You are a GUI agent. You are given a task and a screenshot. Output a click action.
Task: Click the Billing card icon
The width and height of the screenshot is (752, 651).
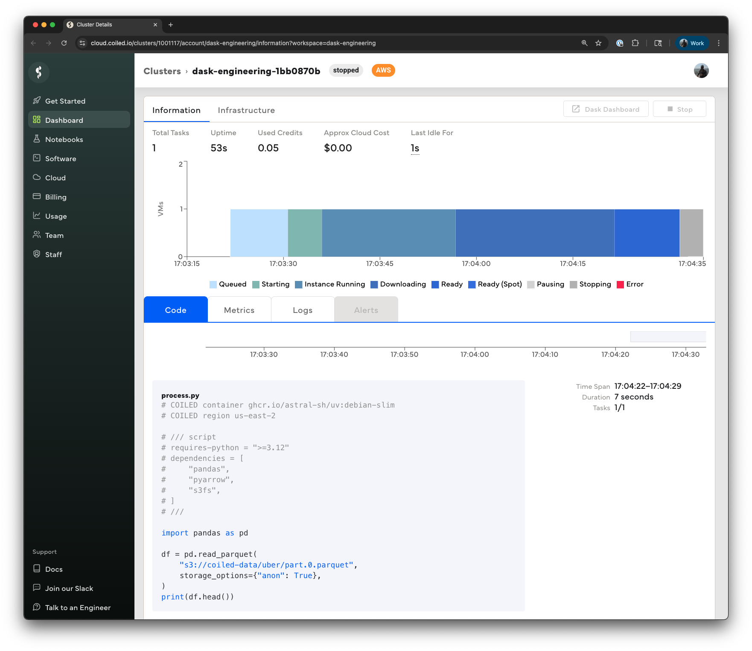click(x=37, y=197)
